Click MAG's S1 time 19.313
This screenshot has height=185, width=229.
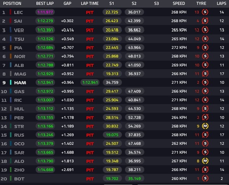(112, 74)
